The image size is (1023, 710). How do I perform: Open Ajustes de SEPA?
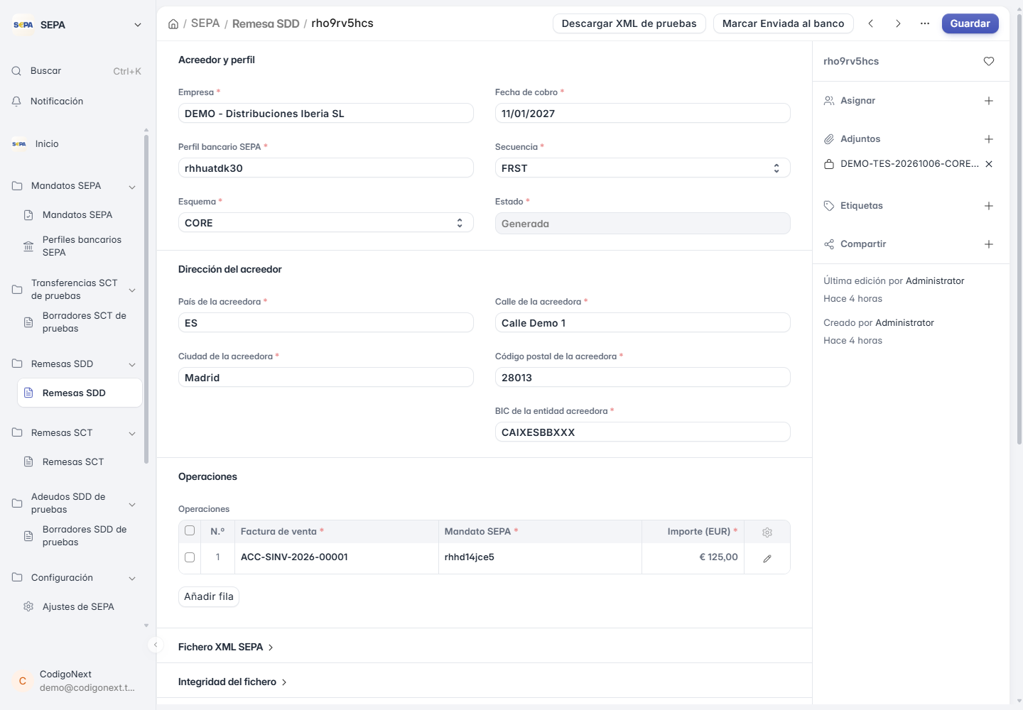[80, 607]
